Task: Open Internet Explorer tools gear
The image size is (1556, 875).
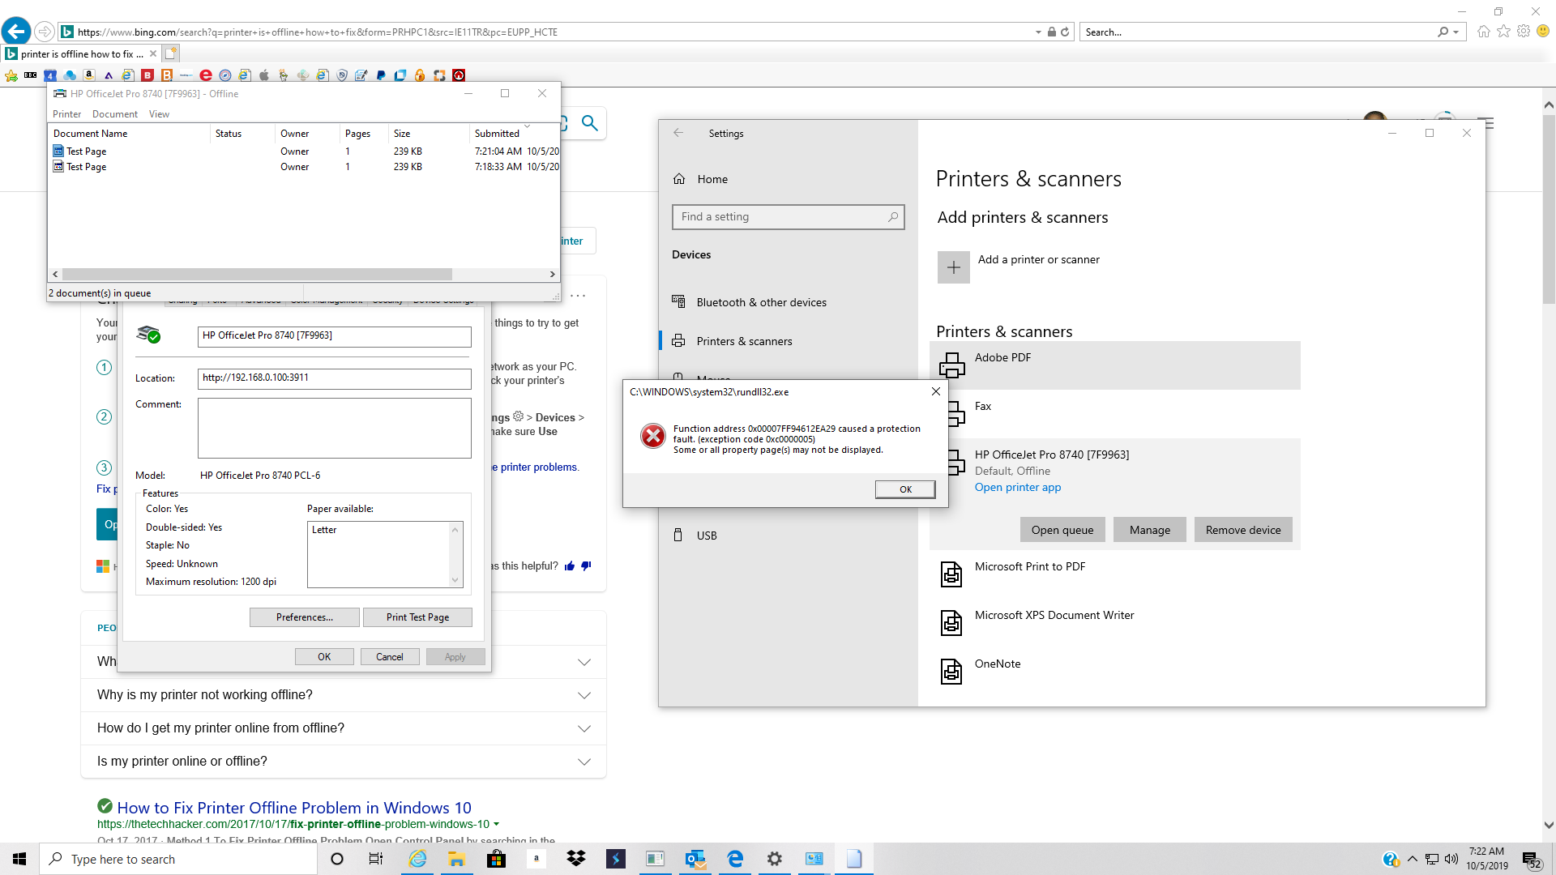Action: click(1524, 32)
